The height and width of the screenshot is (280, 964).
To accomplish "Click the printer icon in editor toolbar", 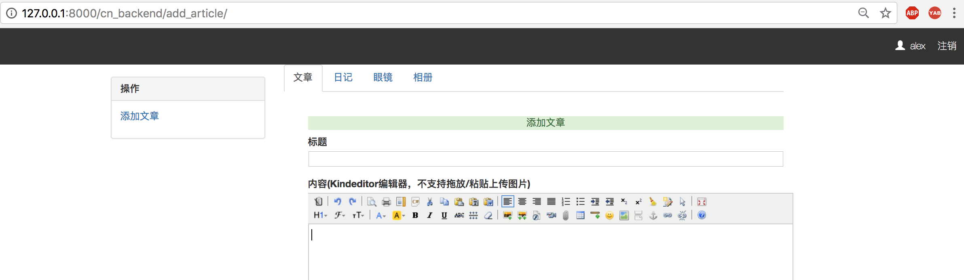I will (x=386, y=201).
